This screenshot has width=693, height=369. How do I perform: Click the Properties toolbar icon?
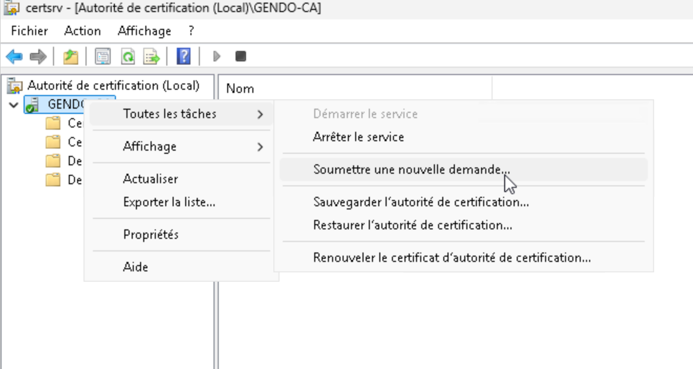[x=103, y=57]
